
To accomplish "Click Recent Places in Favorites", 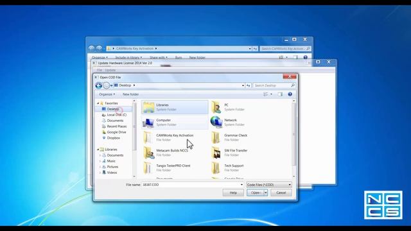I will [x=117, y=126].
